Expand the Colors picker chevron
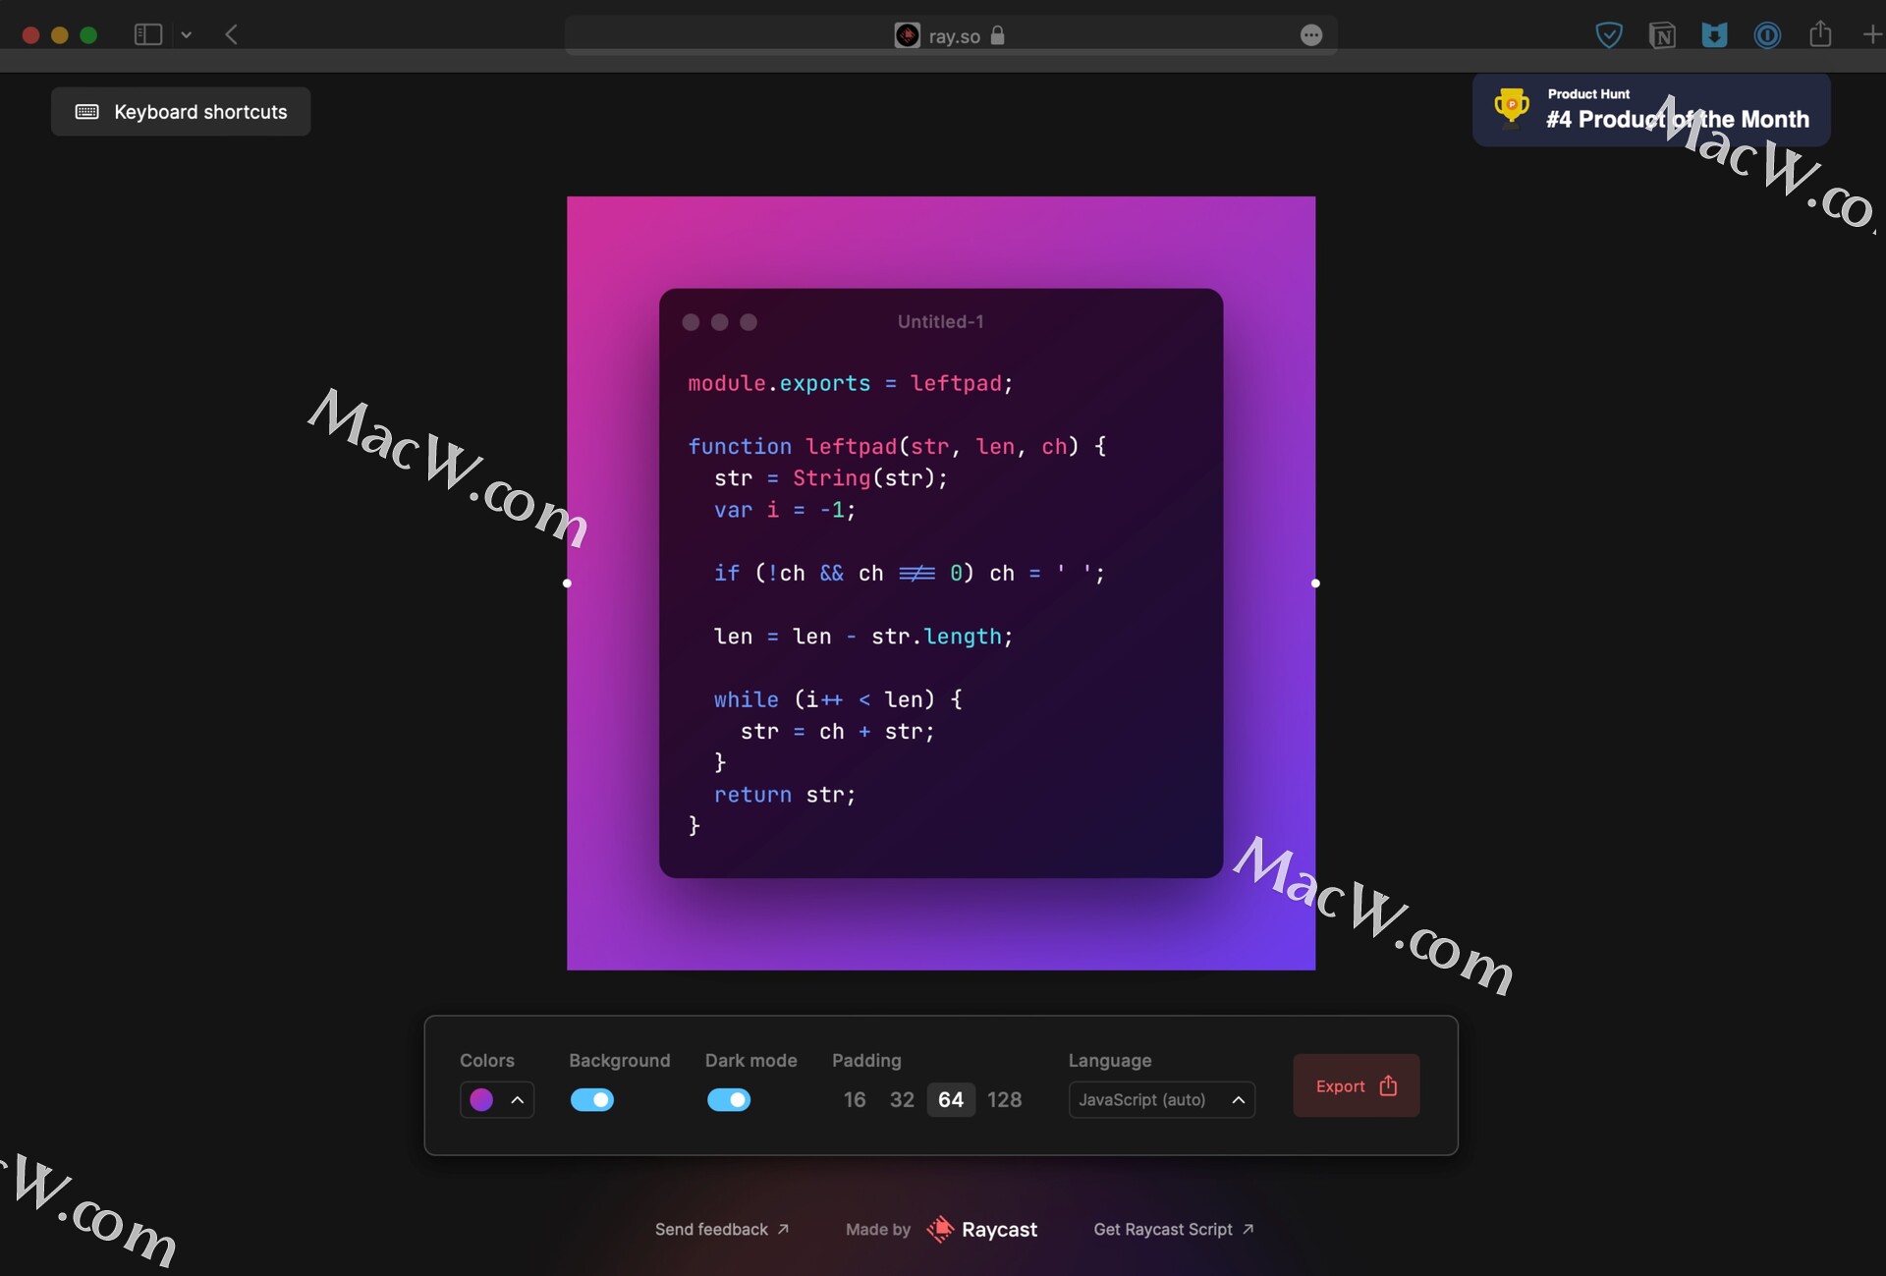 [518, 1100]
